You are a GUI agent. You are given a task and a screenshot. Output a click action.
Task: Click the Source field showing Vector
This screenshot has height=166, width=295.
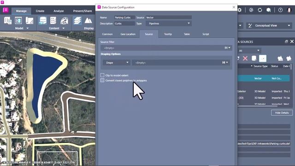tap(169, 18)
